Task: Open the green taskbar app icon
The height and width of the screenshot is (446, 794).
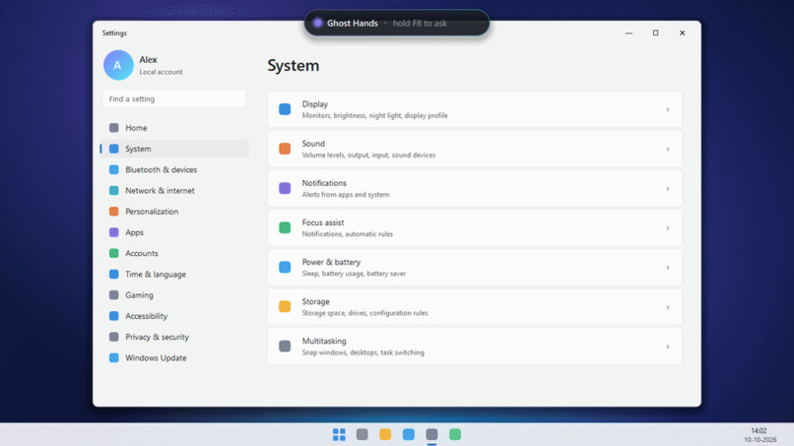Action: tap(455, 434)
